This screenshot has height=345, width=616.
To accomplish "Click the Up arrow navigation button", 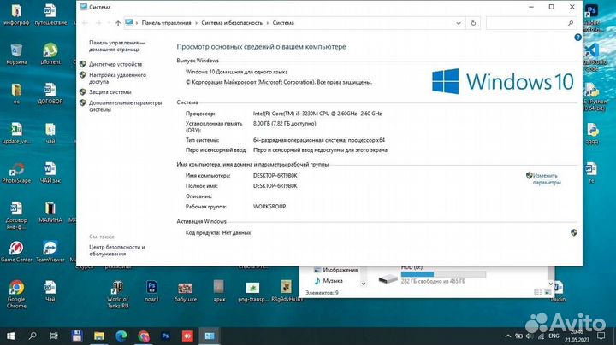I will click(118, 23).
